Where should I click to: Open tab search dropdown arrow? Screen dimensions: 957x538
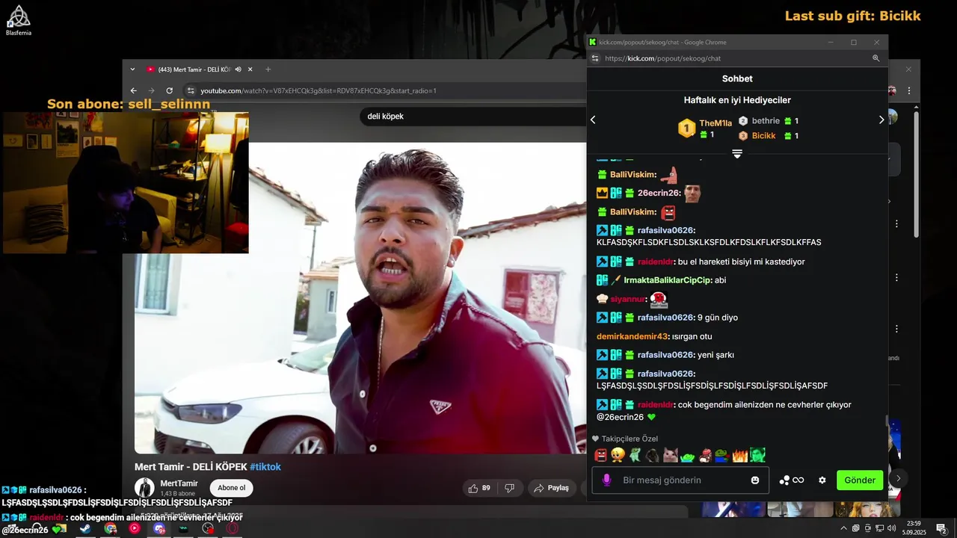[x=132, y=69]
